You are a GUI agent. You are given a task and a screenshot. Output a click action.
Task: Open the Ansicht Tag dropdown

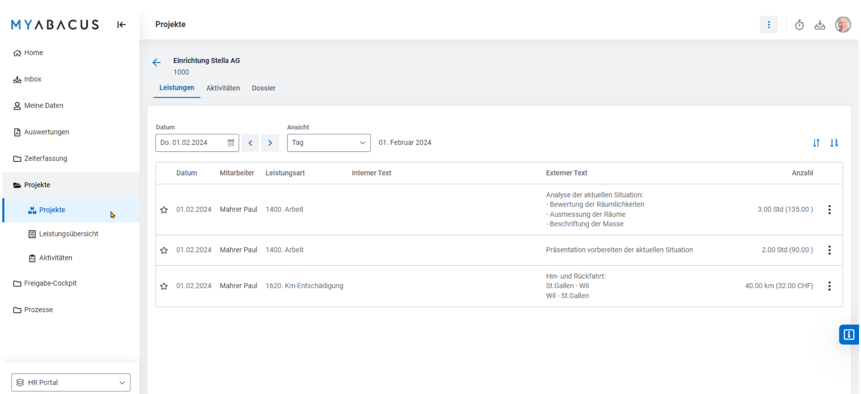point(328,143)
